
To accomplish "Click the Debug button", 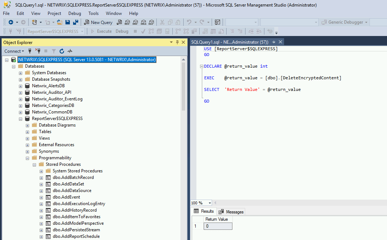I will click(122, 31).
